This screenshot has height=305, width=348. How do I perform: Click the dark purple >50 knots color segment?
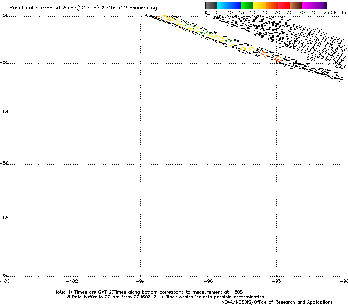[x=326, y=6]
